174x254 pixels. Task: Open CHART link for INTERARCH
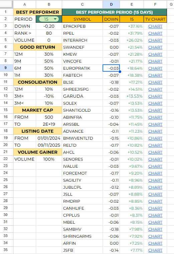155,40
